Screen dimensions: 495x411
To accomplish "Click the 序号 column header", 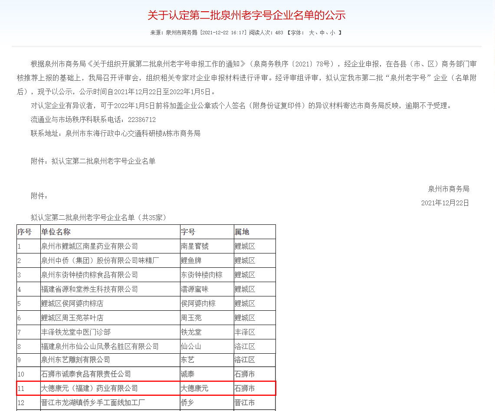I will [25, 232].
